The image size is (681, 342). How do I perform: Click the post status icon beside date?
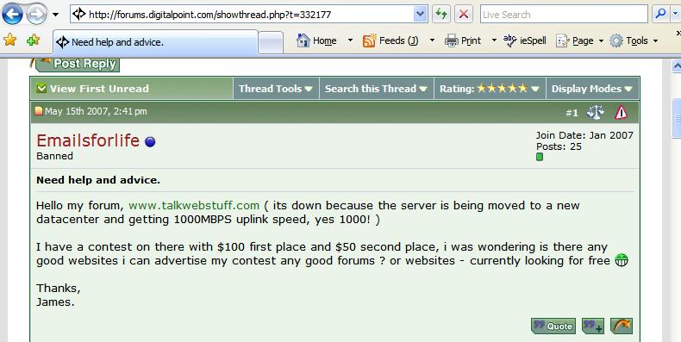pos(39,111)
